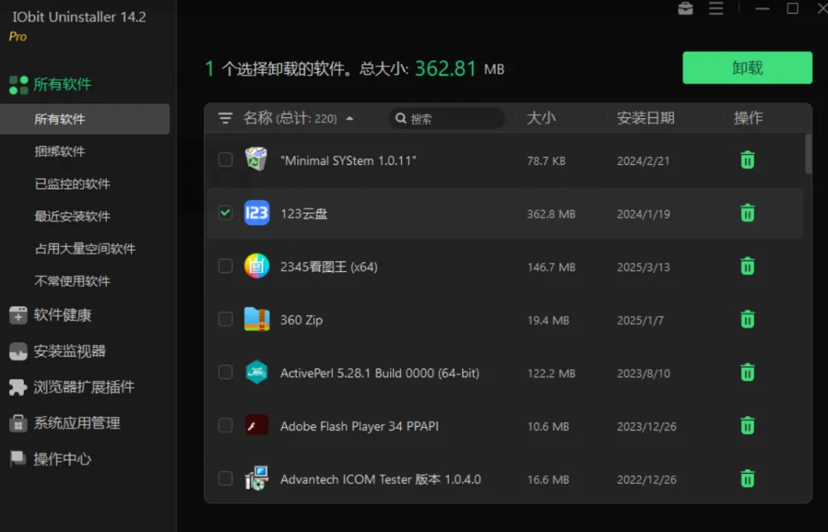Click the 浏览器扩展插件 puzzle icon
828x532 pixels.
point(18,387)
